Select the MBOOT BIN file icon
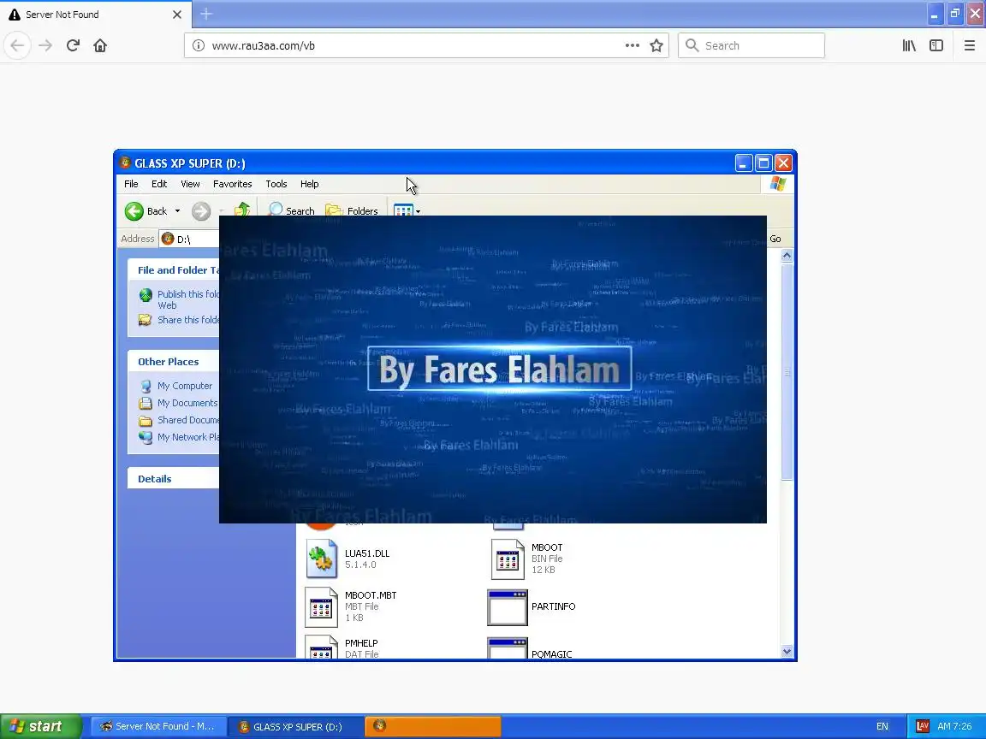Viewport: 986px width, 739px height. (507, 559)
